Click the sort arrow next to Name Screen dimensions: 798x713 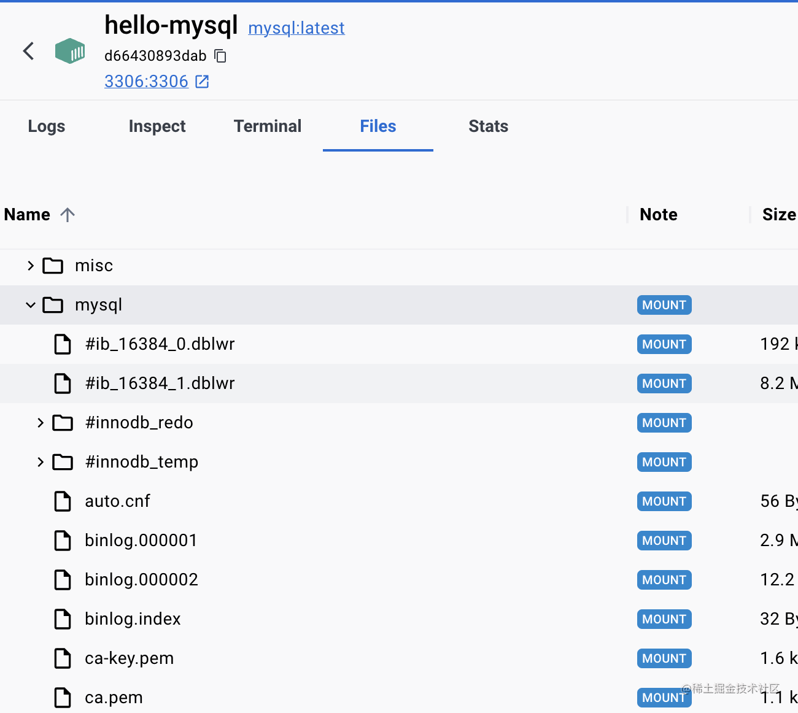(x=68, y=215)
